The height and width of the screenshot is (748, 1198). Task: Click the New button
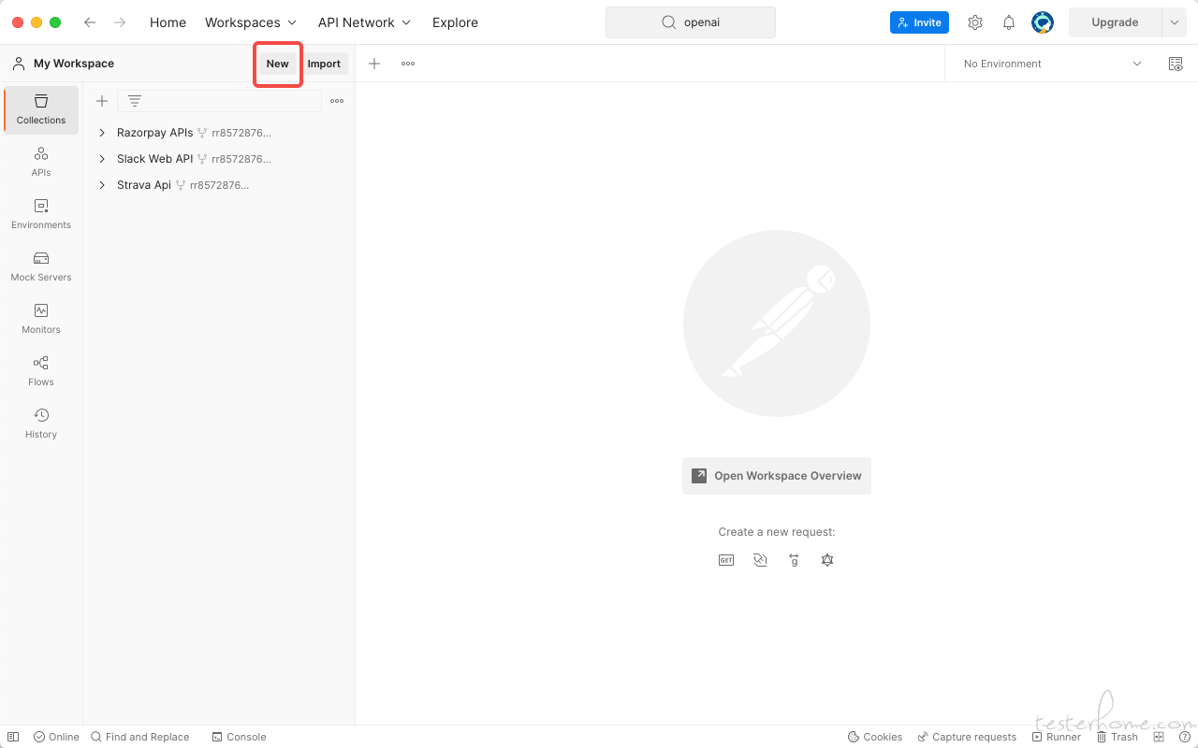click(x=277, y=64)
